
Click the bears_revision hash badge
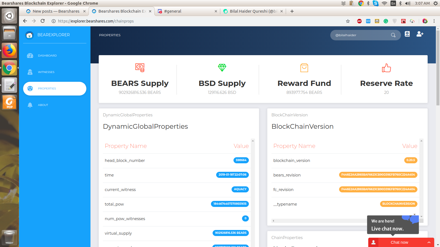tap(378, 175)
